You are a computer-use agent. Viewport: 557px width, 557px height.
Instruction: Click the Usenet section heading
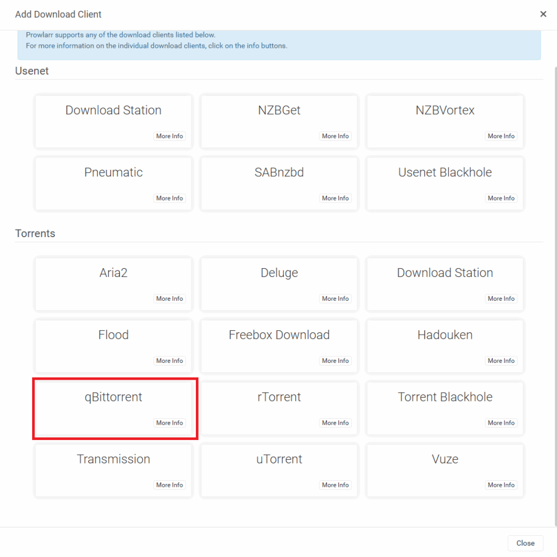32,71
